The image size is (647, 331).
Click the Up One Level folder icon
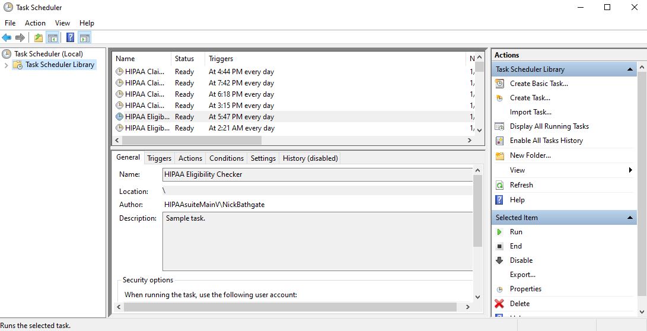click(x=39, y=38)
